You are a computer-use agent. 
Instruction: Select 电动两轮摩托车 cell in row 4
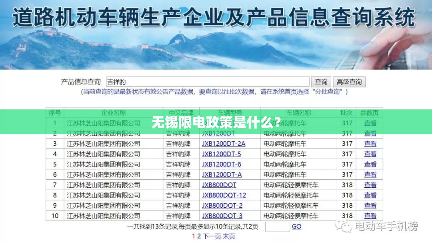coord(299,154)
